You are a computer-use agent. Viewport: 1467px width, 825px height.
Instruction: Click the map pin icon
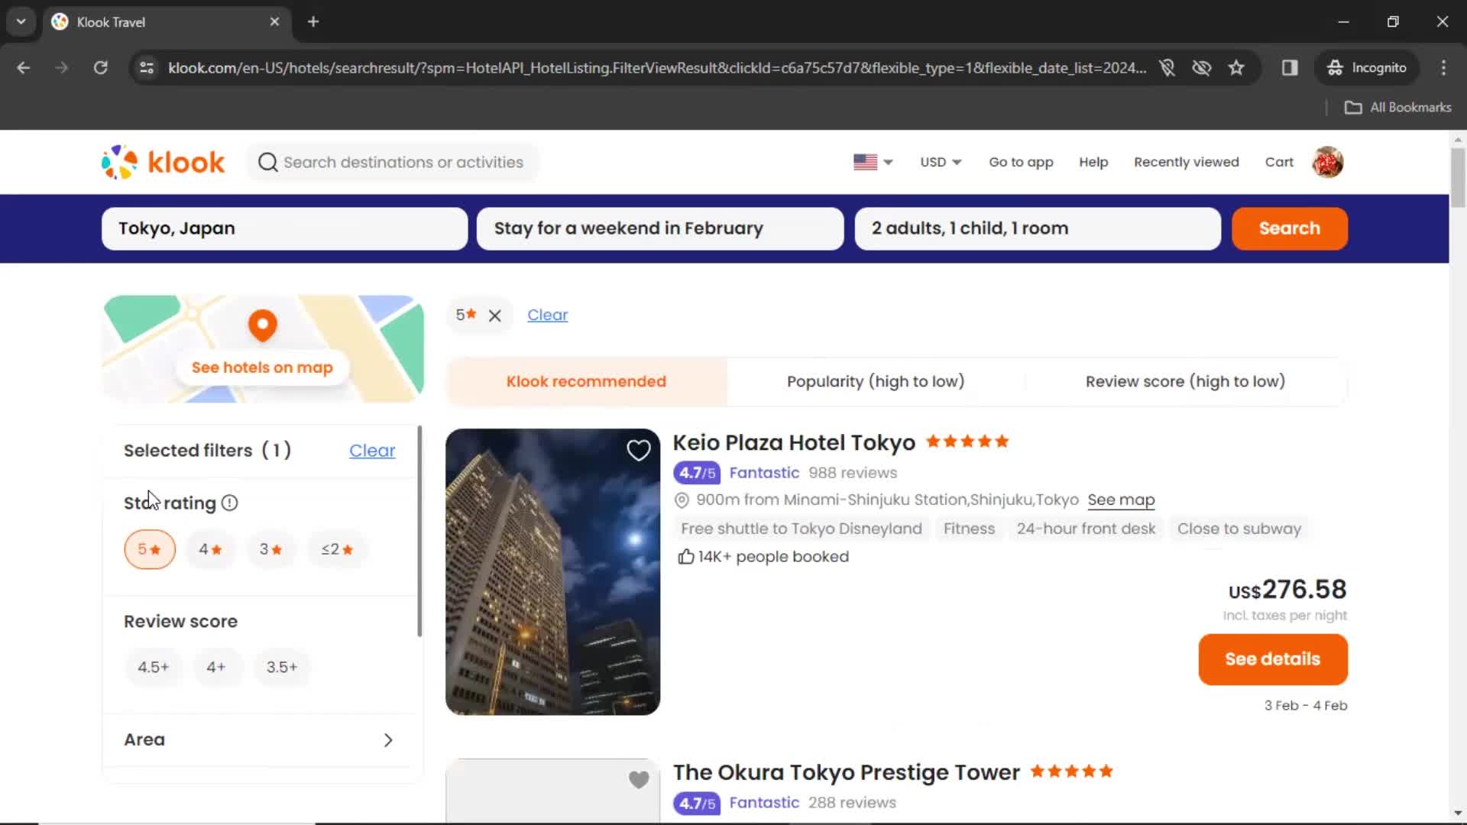(x=262, y=325)
